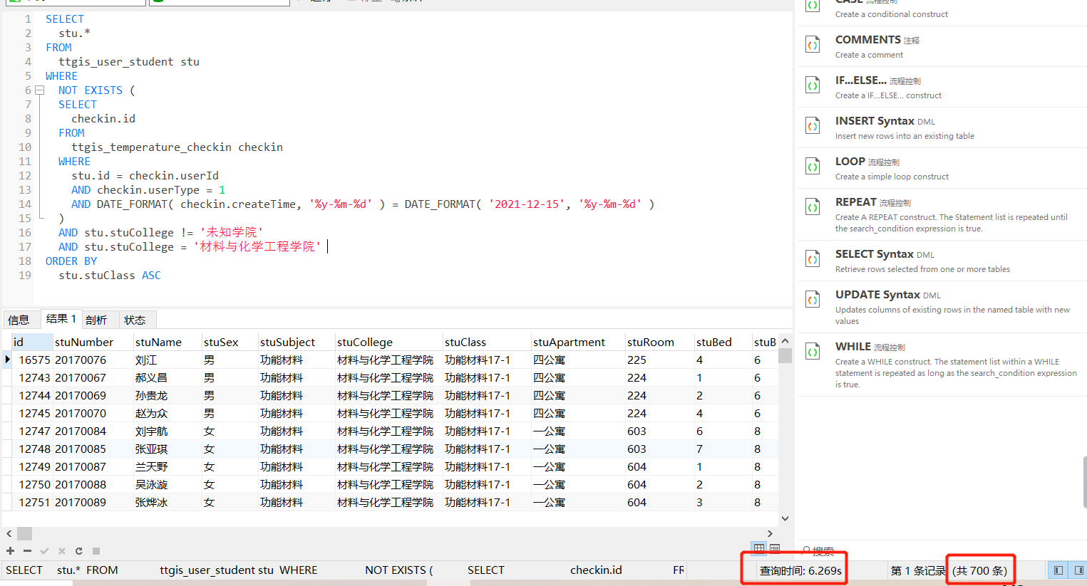Screen dimensions: 1087x586
Task: Apply changes with the checkmark icon
Action: 44,551
